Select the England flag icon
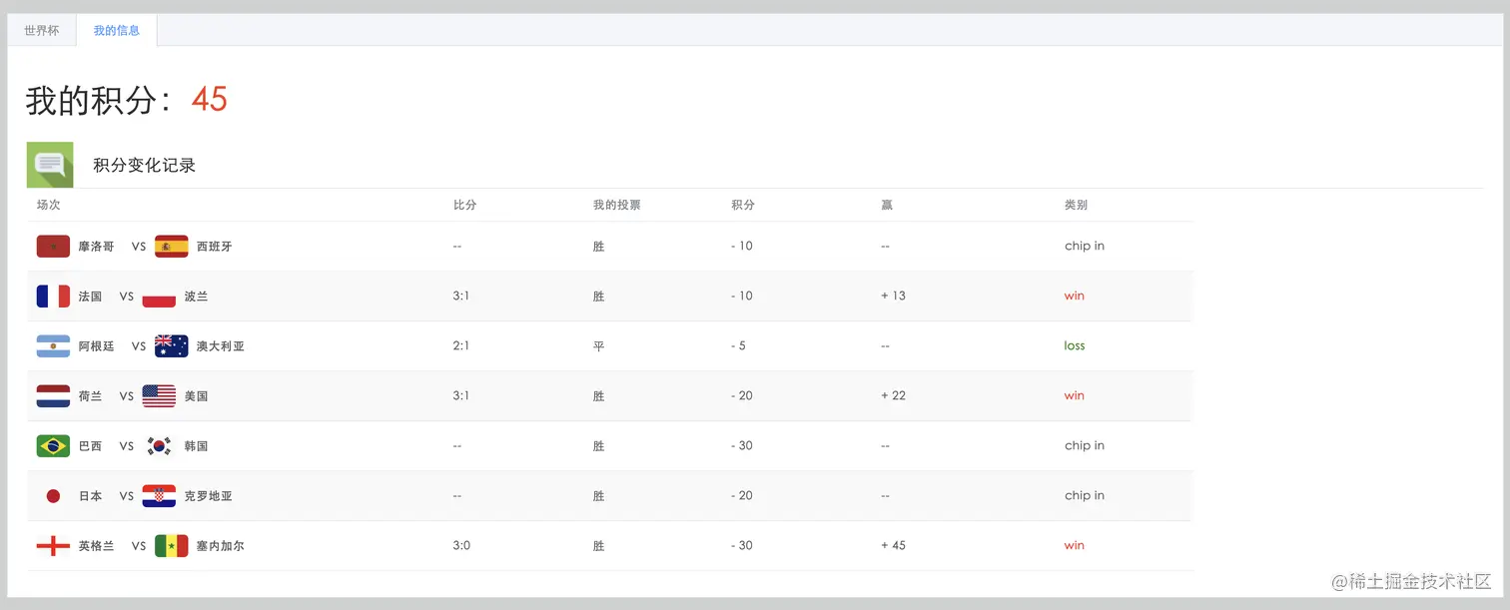This screenshot has height=610, width=1510. [53, 545]
